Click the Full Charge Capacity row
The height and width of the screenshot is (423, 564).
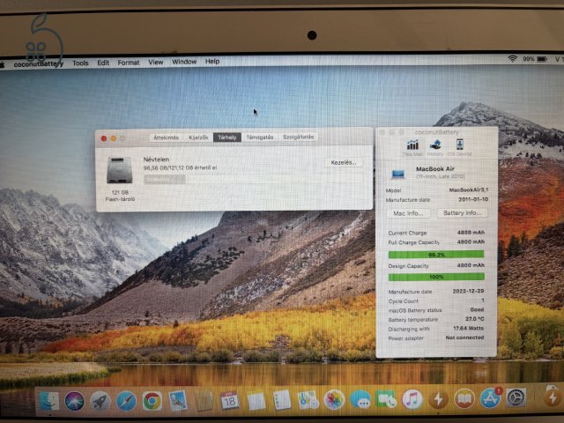[x=436, y=242]
